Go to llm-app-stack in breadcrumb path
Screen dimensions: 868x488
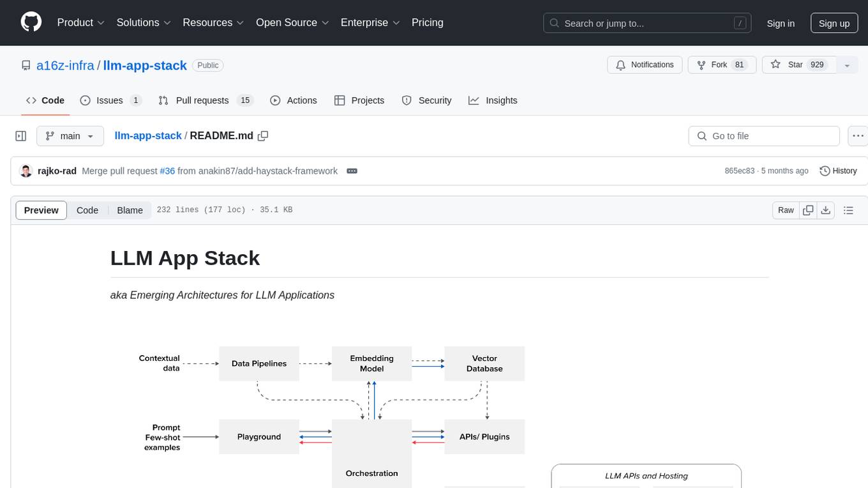point(148,136)
